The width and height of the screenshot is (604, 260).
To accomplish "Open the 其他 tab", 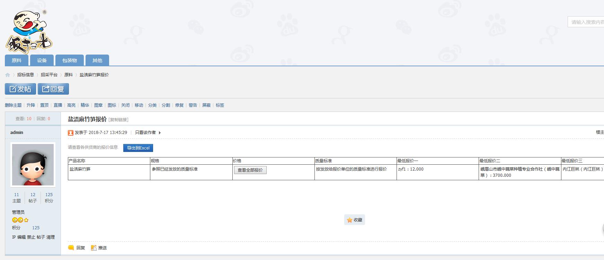I will 97,60.
